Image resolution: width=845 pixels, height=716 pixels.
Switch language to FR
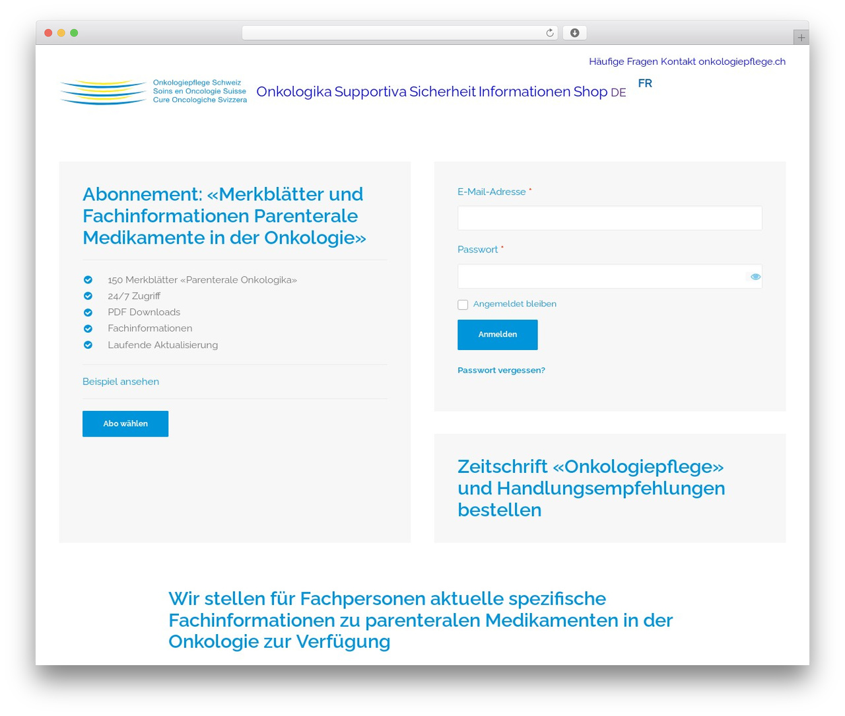tap(645, 83)
